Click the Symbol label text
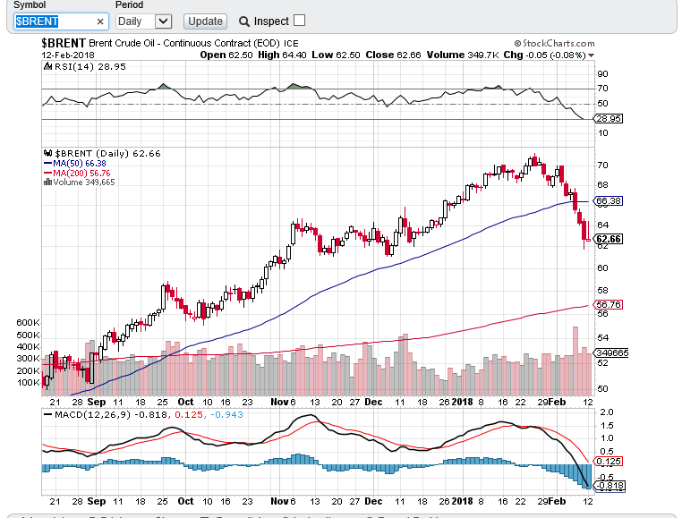Image resolution: width=682 pixels, height=518 pixels. [x=30, y=4]
